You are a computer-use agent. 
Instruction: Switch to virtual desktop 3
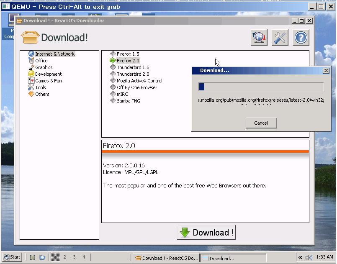(74, 257)
